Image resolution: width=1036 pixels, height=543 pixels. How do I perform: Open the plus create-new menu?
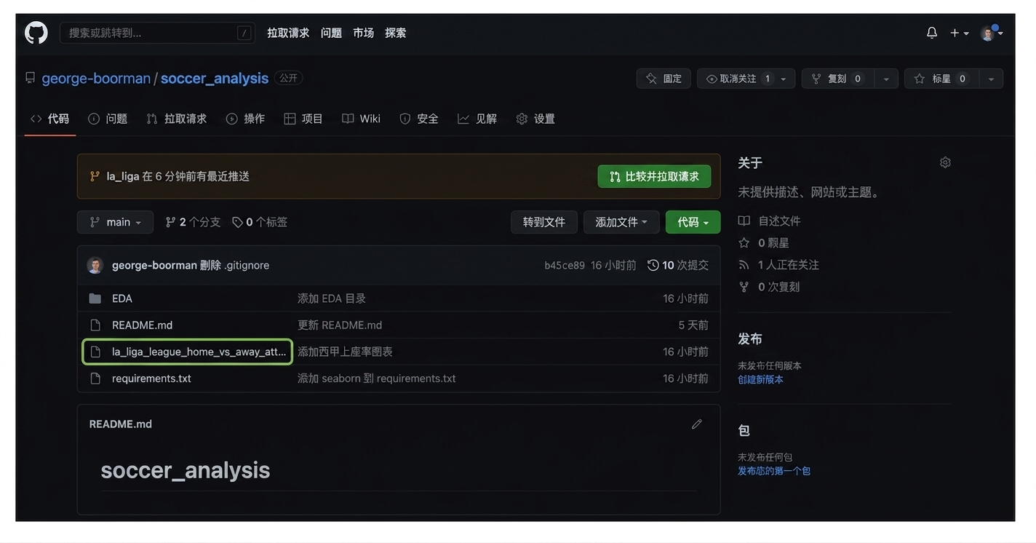pos(960,33)
